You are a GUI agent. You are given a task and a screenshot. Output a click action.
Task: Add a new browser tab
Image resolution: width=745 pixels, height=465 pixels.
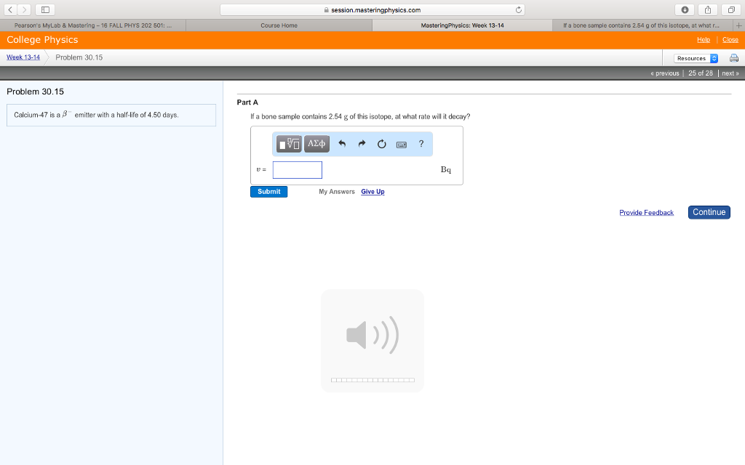pos(739,25)
